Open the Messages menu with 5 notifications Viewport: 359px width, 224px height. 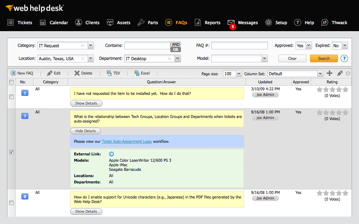(x=243, y=22)
